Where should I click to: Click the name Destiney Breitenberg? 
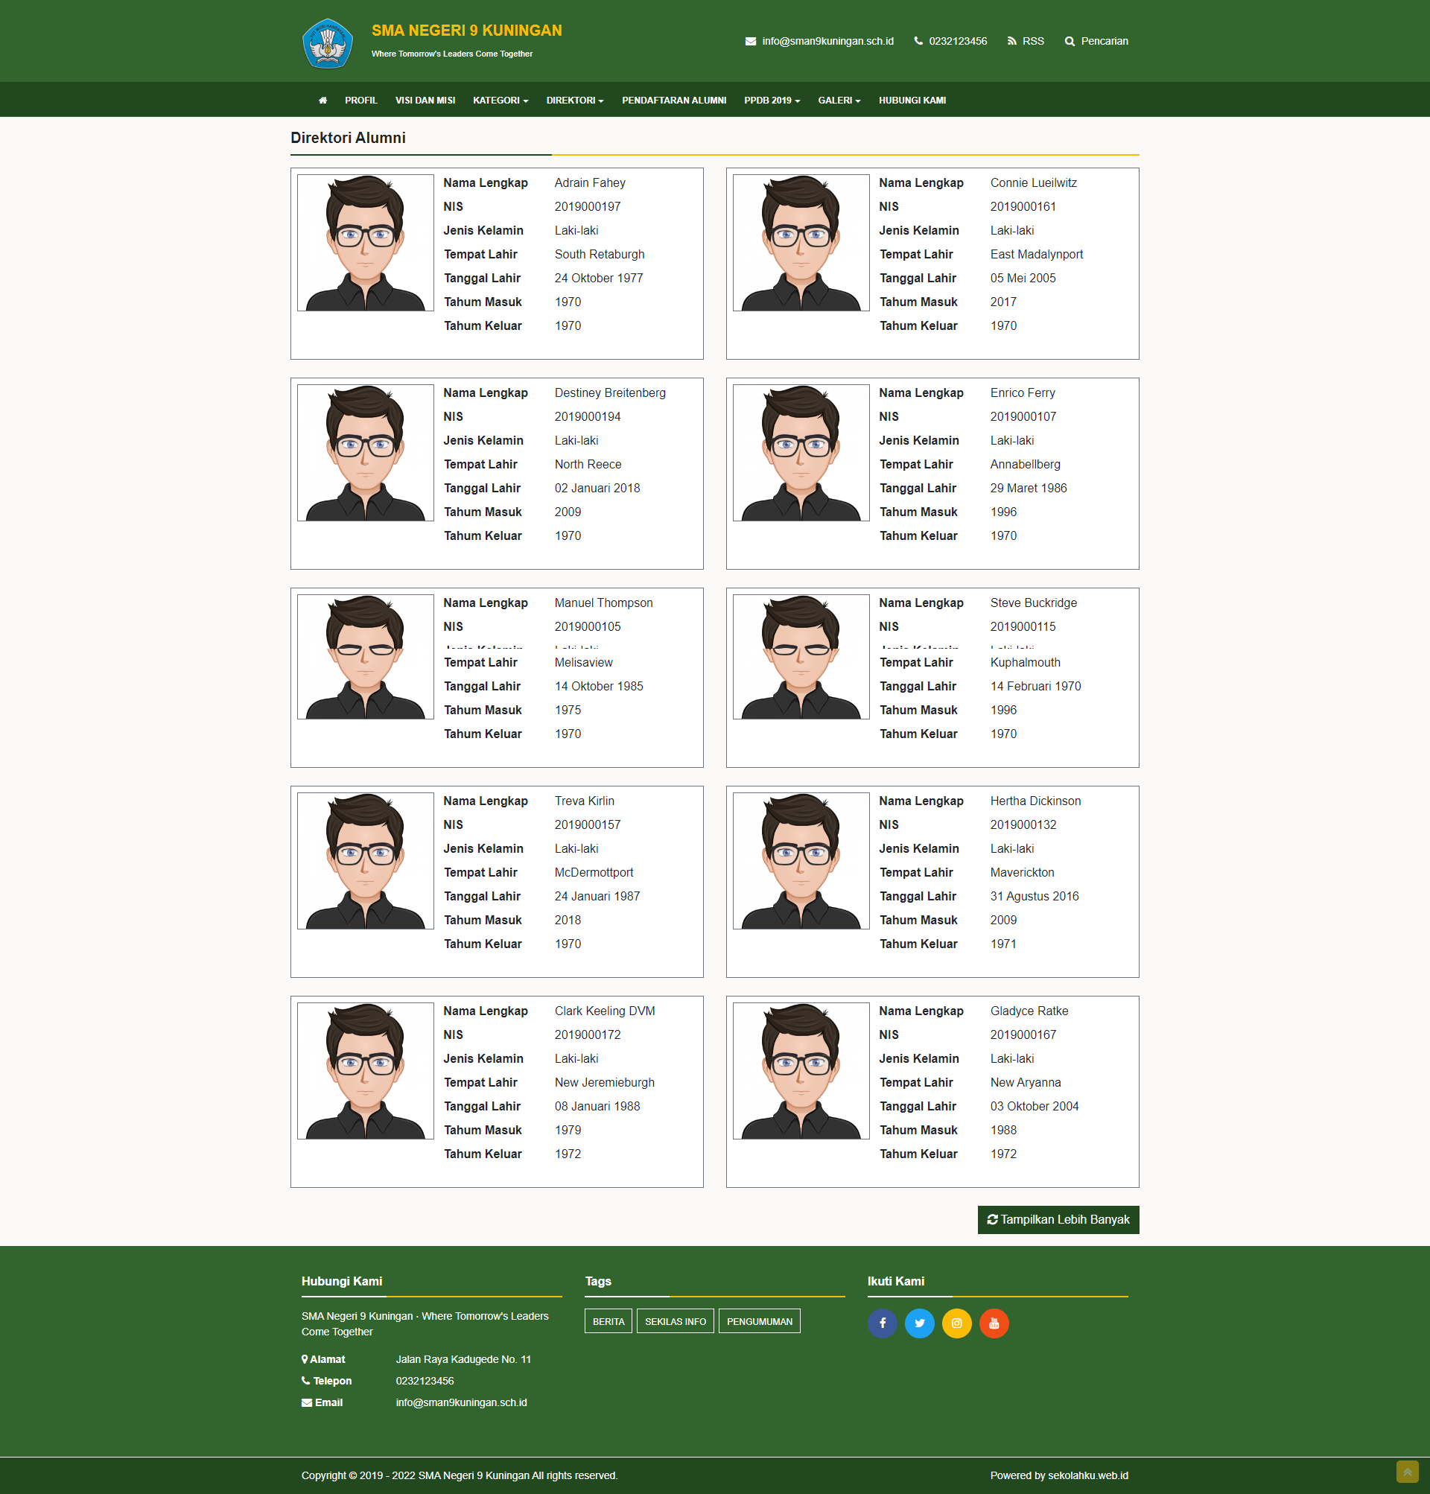[610, 393]
